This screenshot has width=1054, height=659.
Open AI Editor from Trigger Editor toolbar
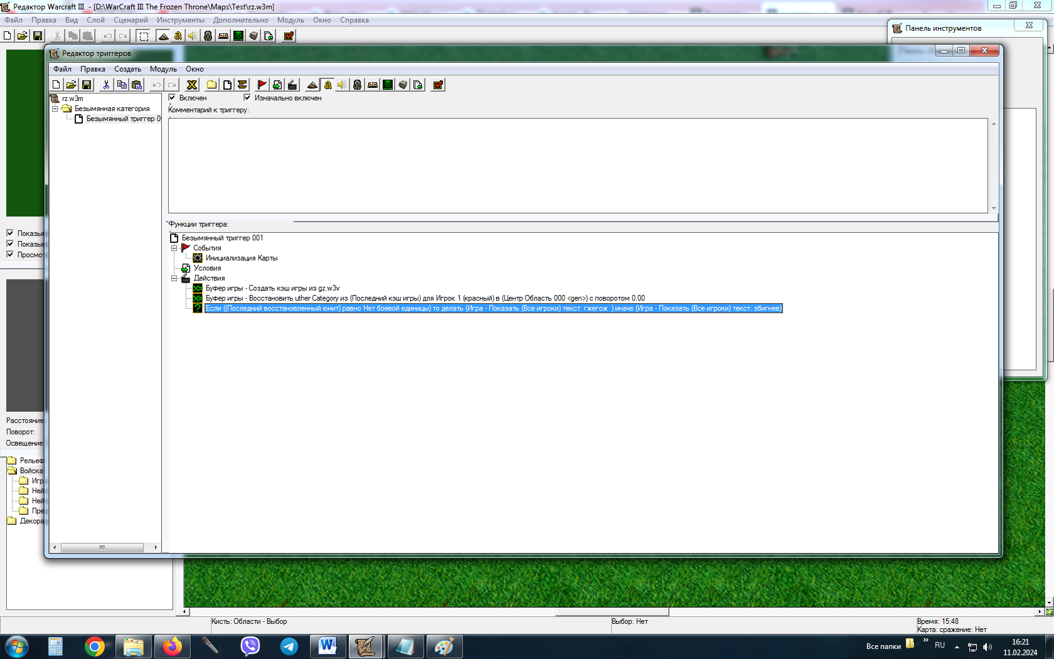[x=388, y=85]
